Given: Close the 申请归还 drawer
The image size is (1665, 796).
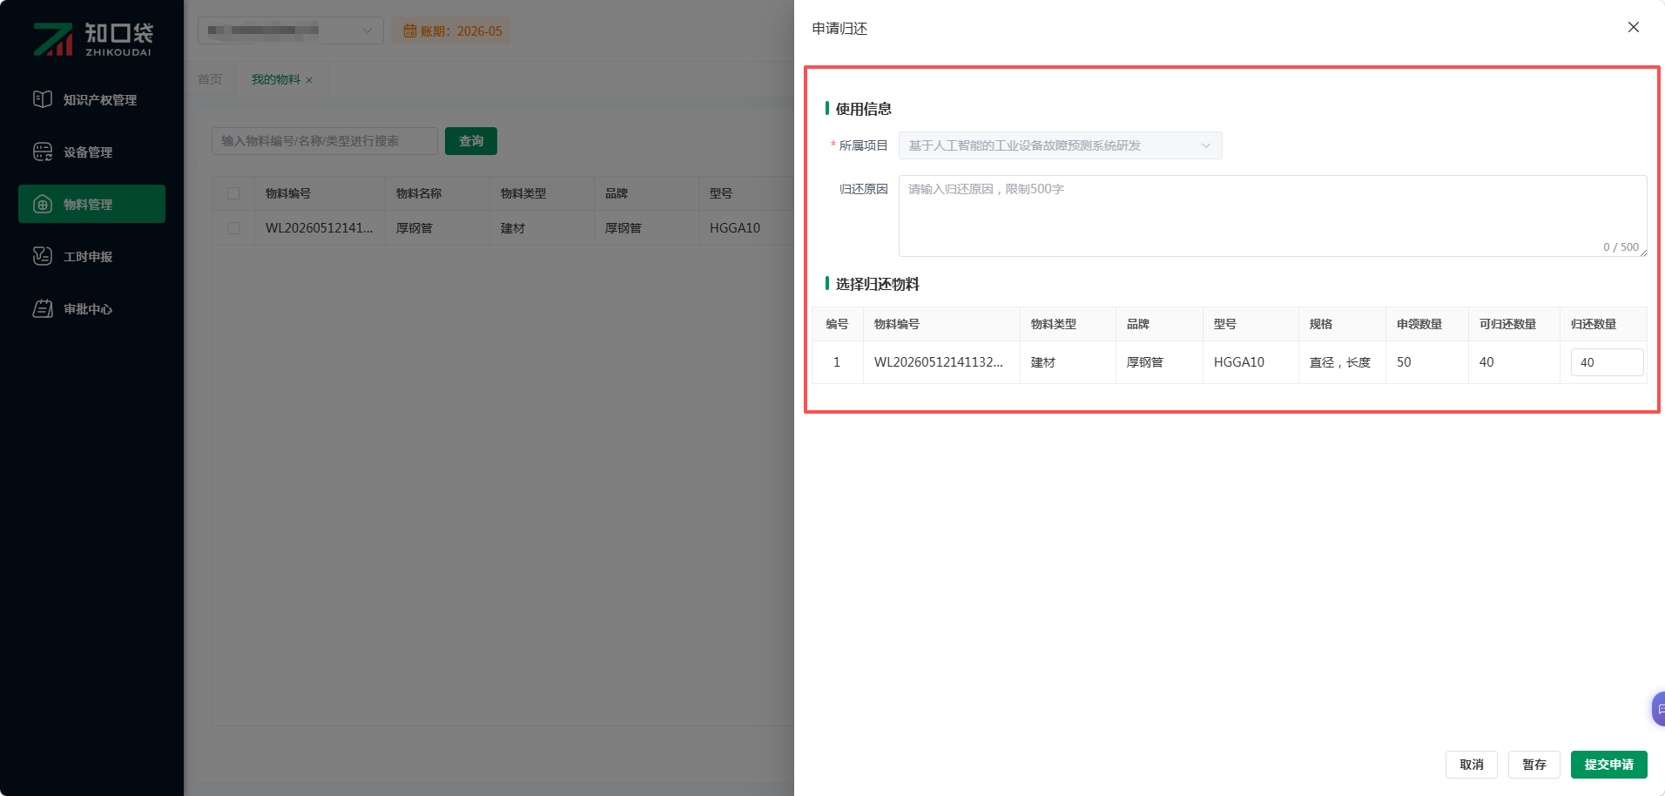Looking at the screenshot, I should [x=1634, y=27].
